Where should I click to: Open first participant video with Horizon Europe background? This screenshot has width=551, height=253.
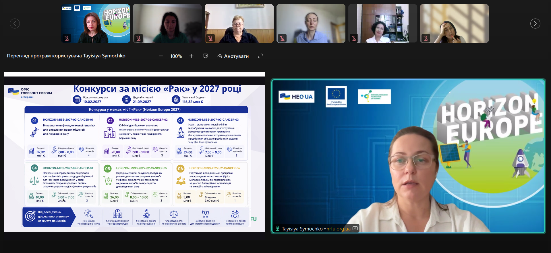coord(96,23)
